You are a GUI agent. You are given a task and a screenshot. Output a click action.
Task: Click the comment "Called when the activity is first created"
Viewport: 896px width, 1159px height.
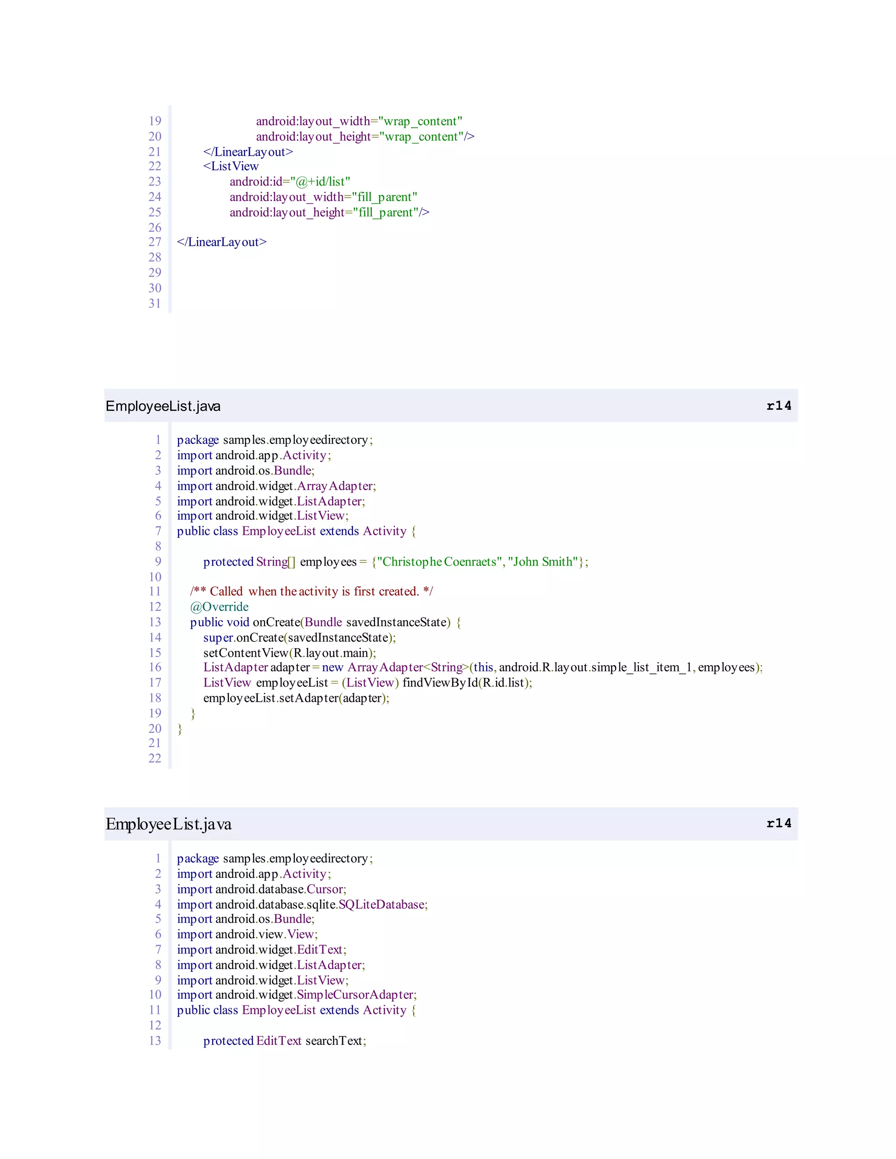coord(311,591)
